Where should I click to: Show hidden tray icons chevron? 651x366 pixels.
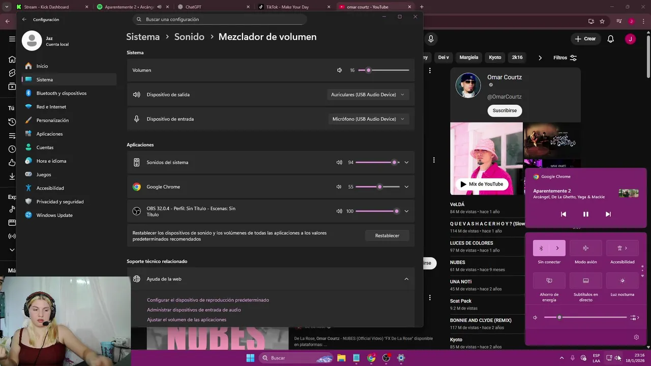tap(561, 358)
